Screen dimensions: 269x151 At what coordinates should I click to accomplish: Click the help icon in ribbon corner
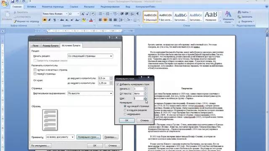[x=267, y=7]
